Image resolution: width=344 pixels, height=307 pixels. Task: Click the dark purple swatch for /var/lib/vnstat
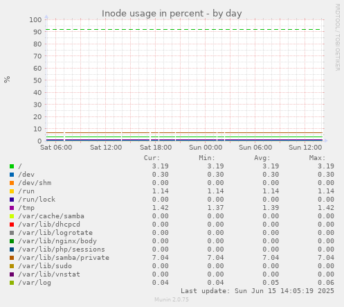click(x=12, y=274)
